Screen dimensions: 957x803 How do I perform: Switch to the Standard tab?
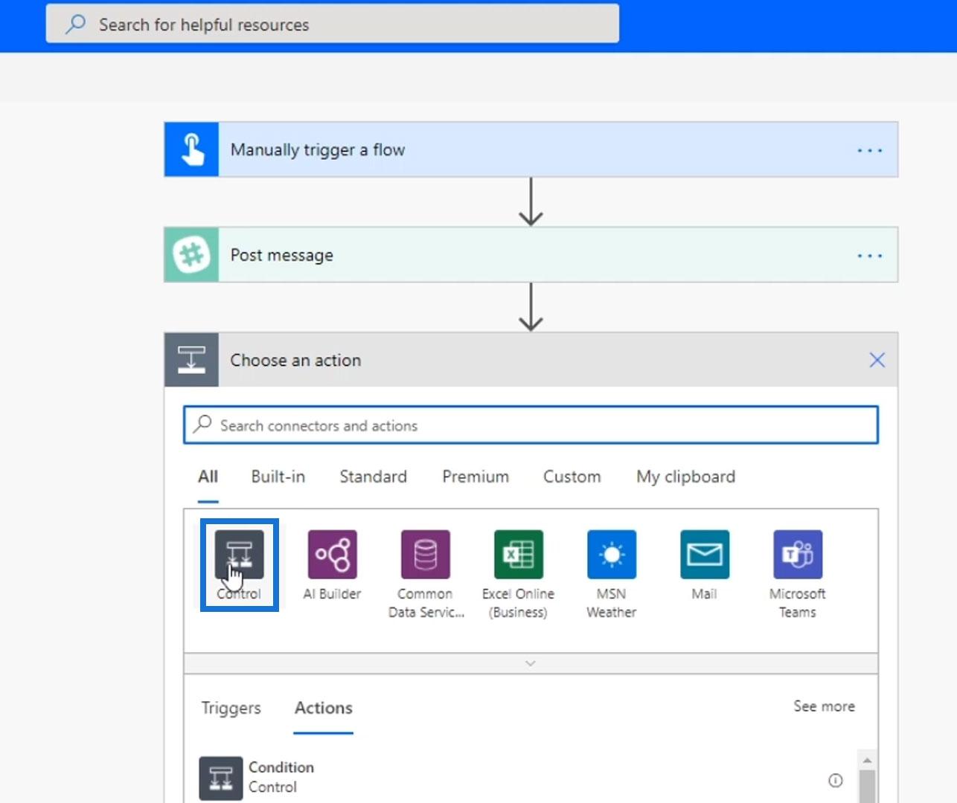(373, 477)
